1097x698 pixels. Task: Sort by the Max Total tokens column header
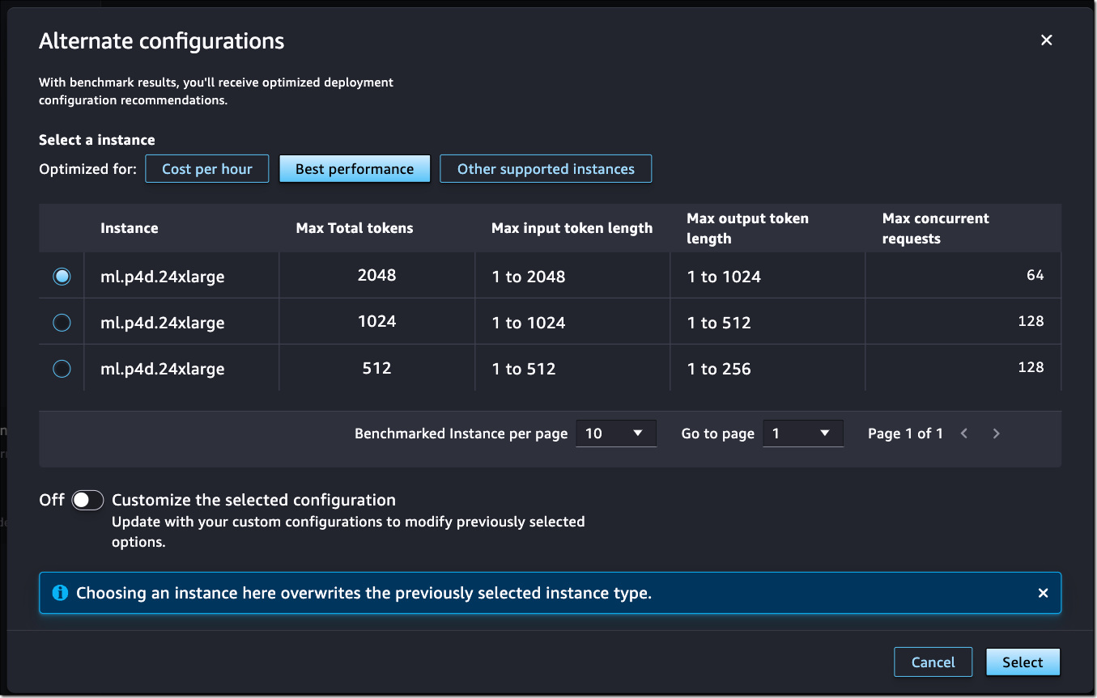click(355, 228)
